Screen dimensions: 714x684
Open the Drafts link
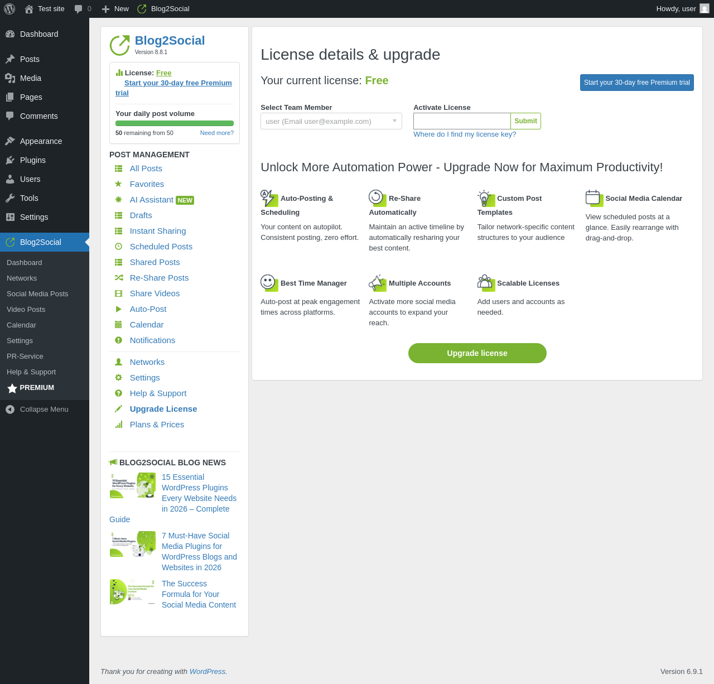pyautogui.click(x=141, y=215)
